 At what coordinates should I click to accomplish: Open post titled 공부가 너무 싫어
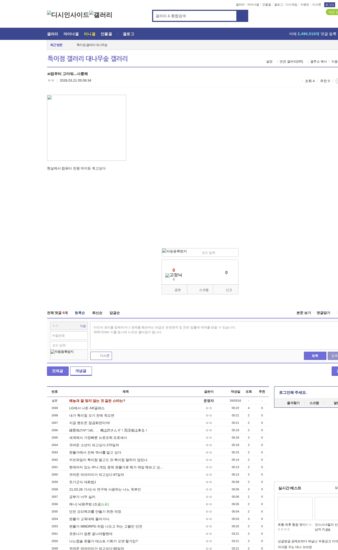point(82,497)
